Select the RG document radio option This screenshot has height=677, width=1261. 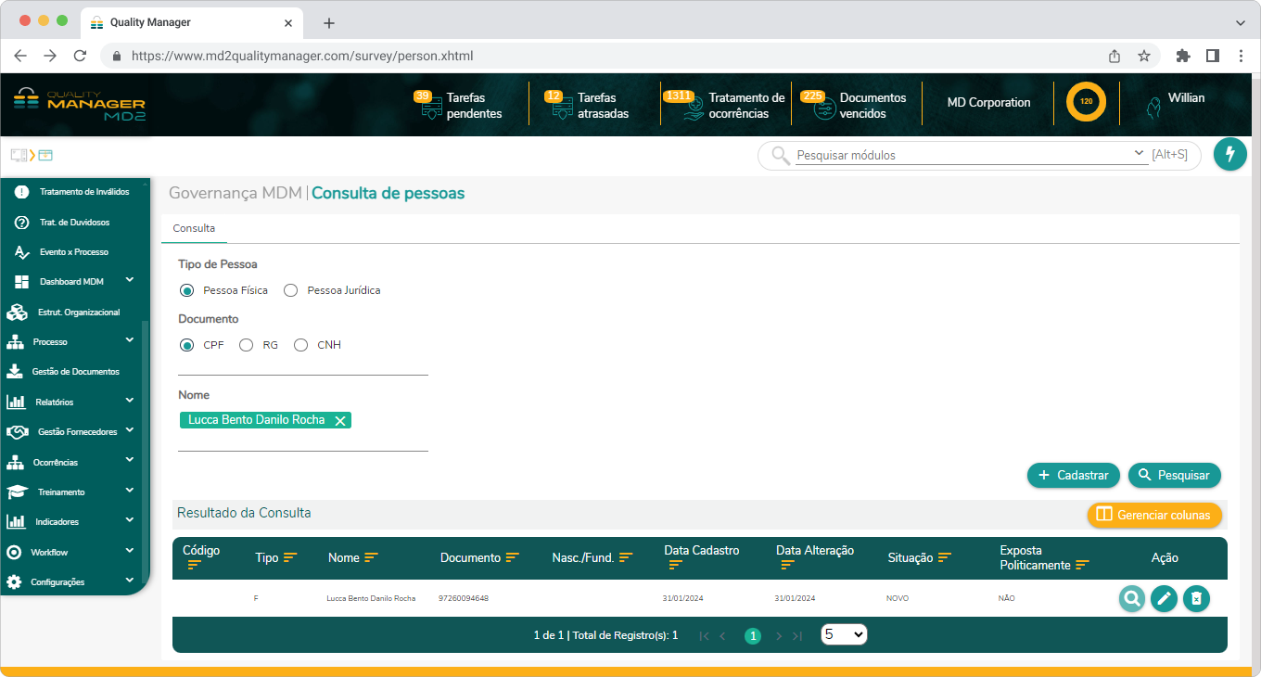(x=246, y=345)
